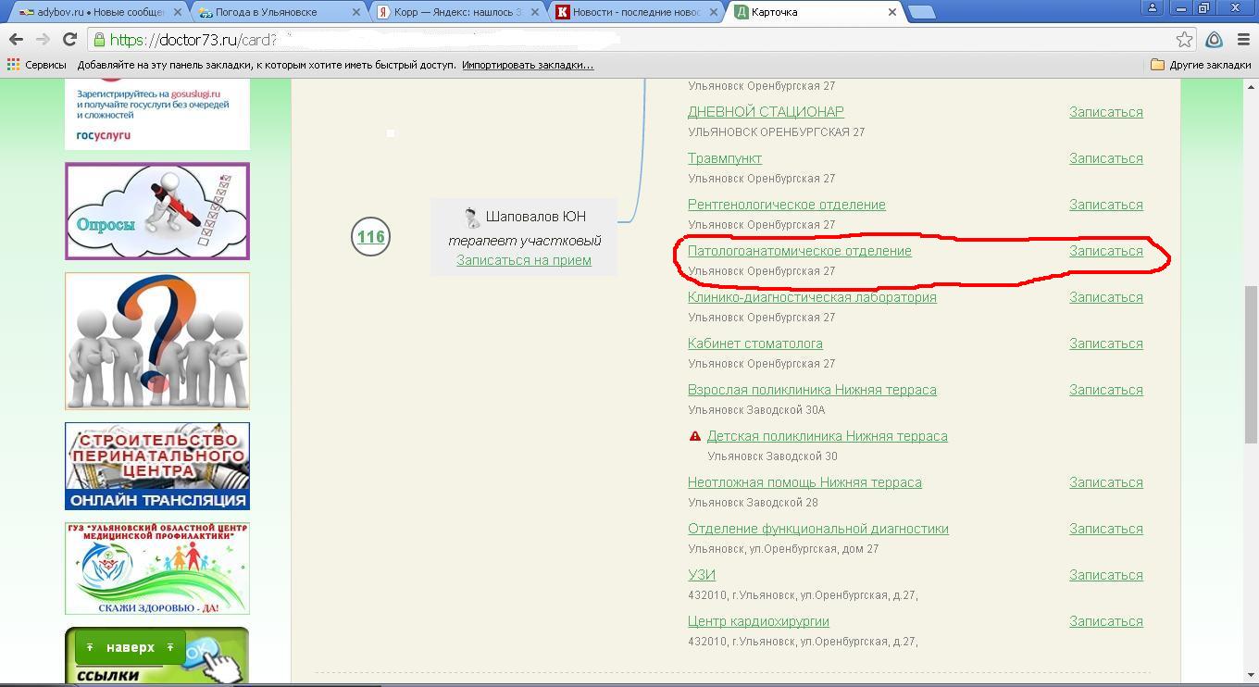
Task: Click the browser forward arrow
Action: (x=43, y=39)
